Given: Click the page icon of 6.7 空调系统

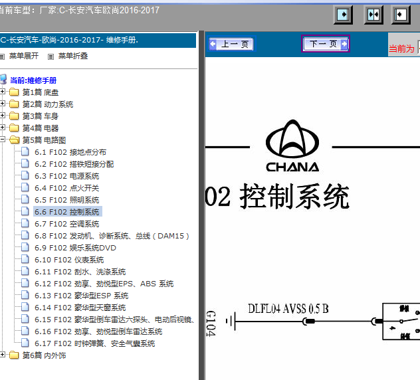Looking at the screenshot, I should [x=25, y=223].
